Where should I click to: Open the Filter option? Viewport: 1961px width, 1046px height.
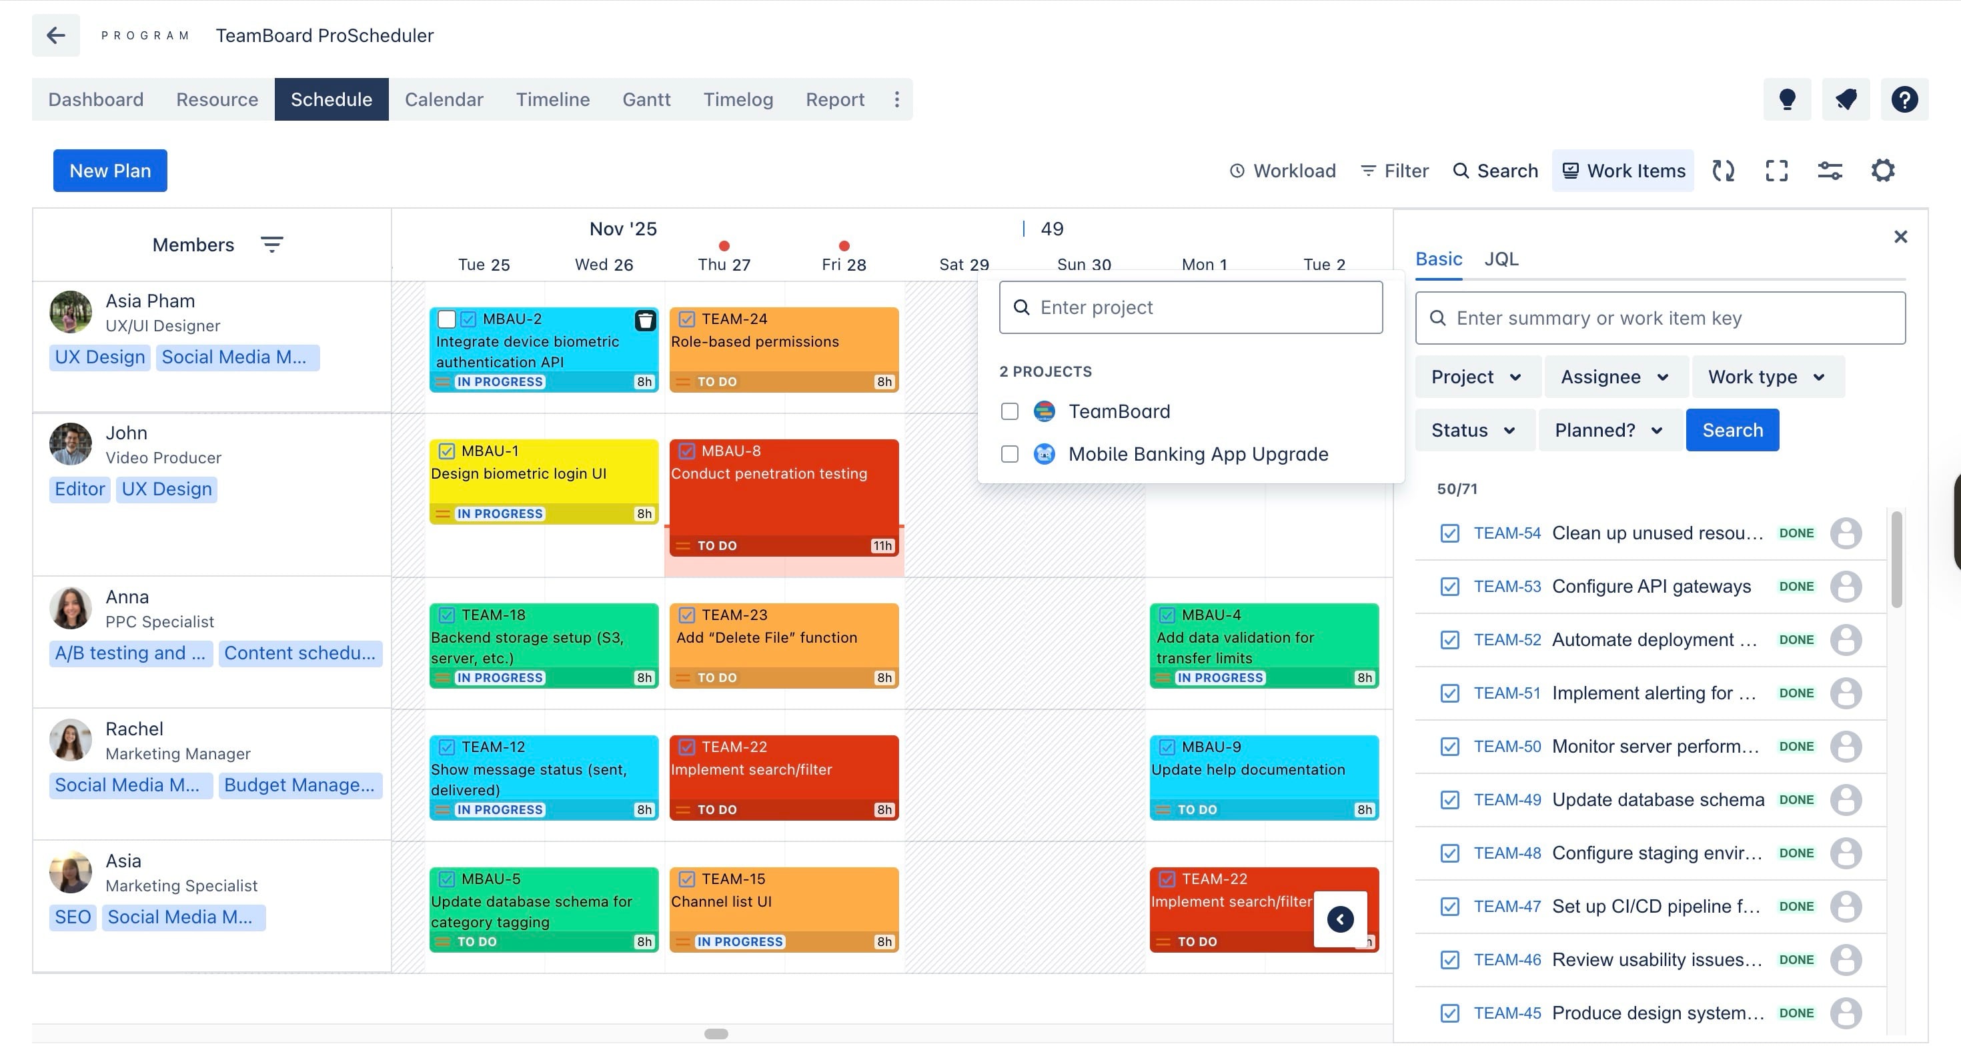point(1394,171)
